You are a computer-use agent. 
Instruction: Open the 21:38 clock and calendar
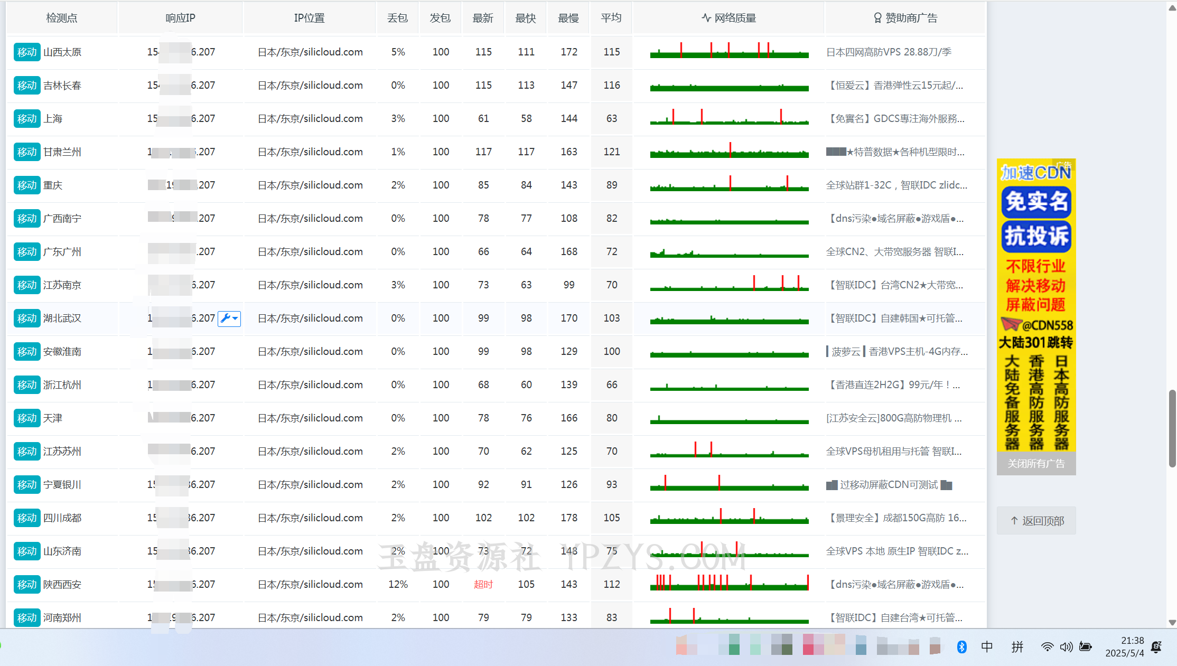point(1125,647)
